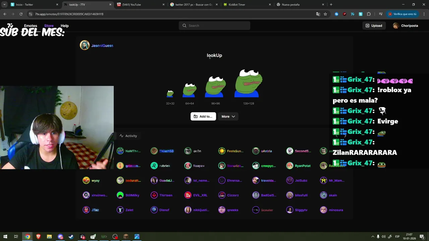This screenshot has width=429, height=241.
Task: Open RyanPotat user profile
Action: pos(298,166)
